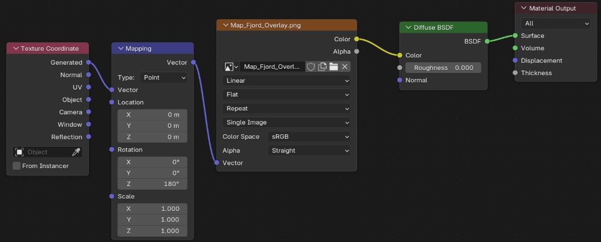Click the Volume input socket
The width and height of the screenshot is (601, 242).
[515, 48]
